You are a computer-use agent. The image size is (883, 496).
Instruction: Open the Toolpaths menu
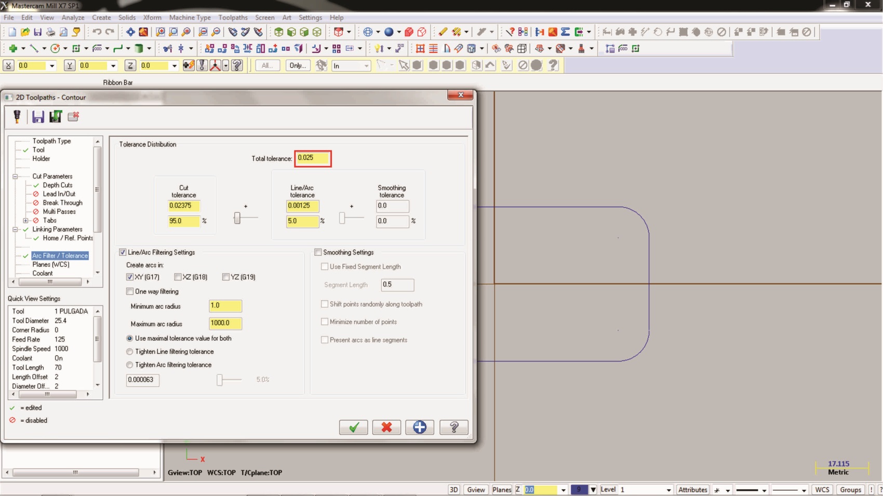pos(233,18)
